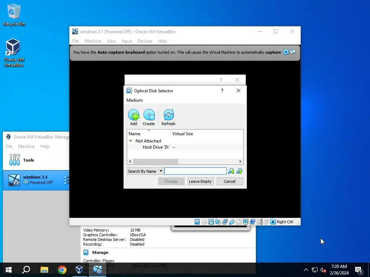Click the Tools icon in VirtualBox Manager
Viewport: 370px width, 277px height.
point(14,160)
